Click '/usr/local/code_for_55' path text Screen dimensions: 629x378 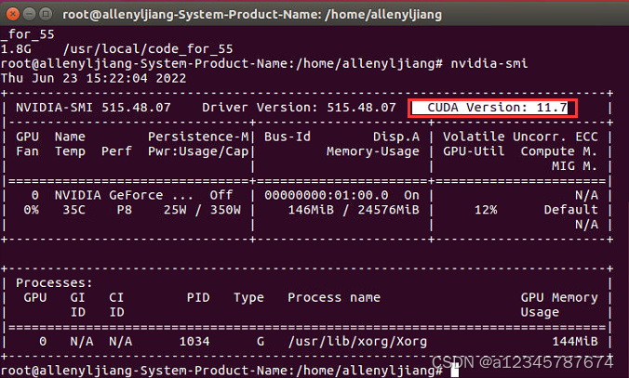pyautogui.click(x=148, y=49)
